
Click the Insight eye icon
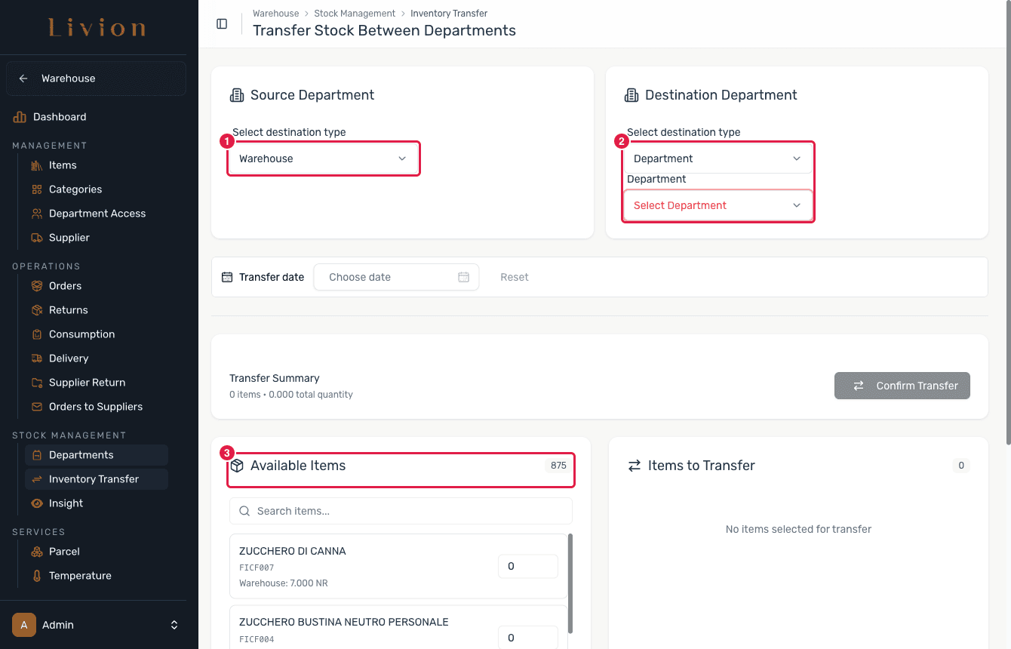coord(36,503)
